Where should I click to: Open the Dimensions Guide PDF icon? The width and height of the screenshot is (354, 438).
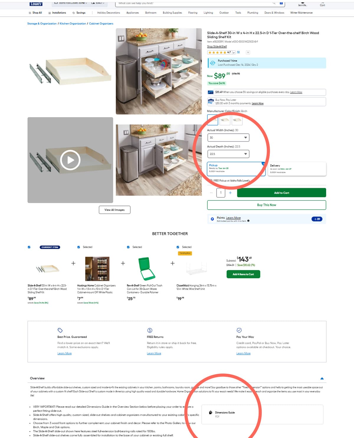pyautogui.click(x=211, y=413)
